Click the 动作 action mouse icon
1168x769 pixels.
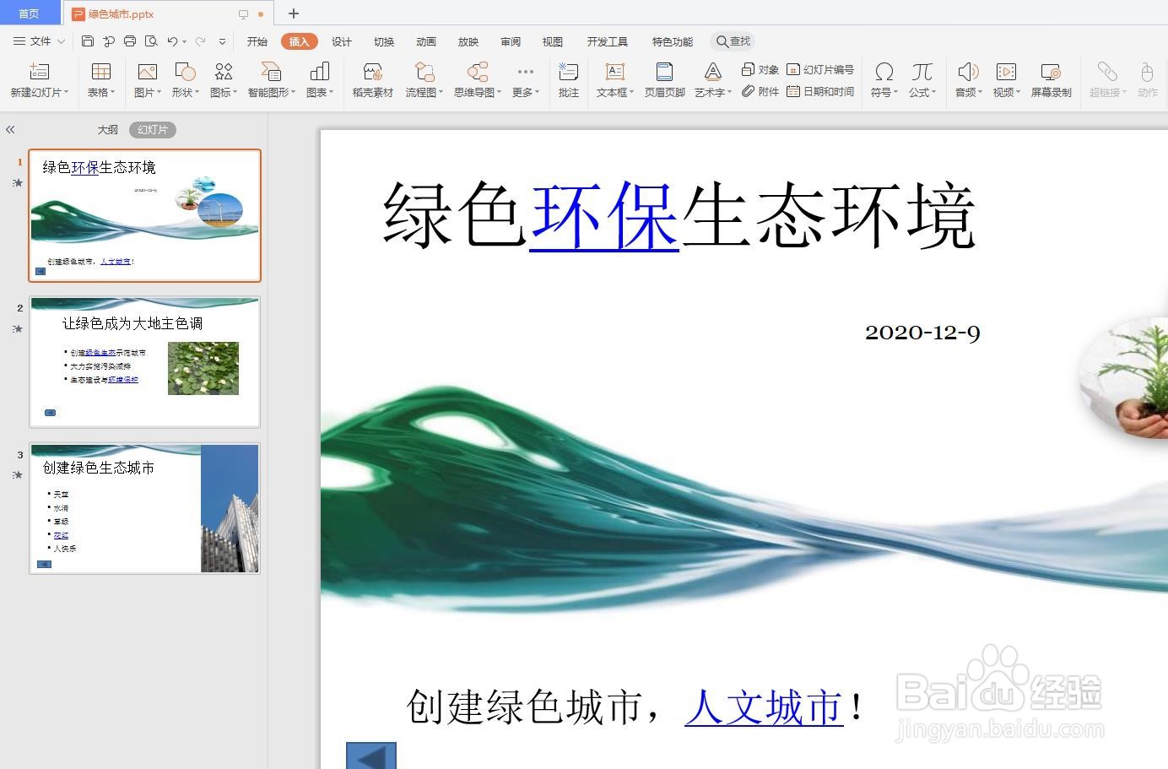pyautogui.click(x=1147, y=71)
